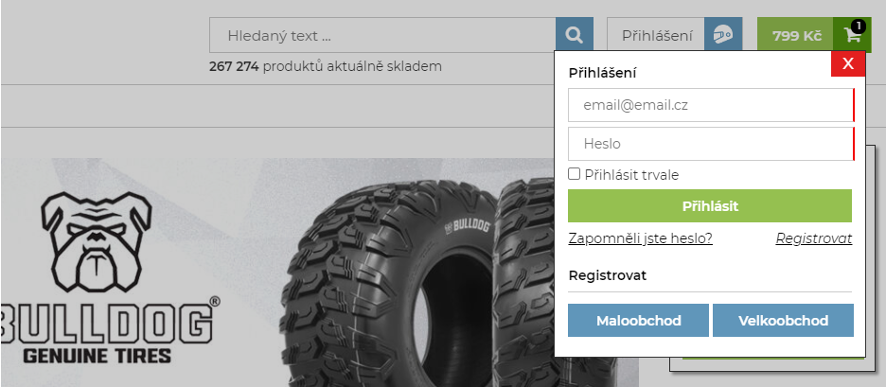886x387 pixels.
Task: Close the login popup with red X
Action: [848, 63]
